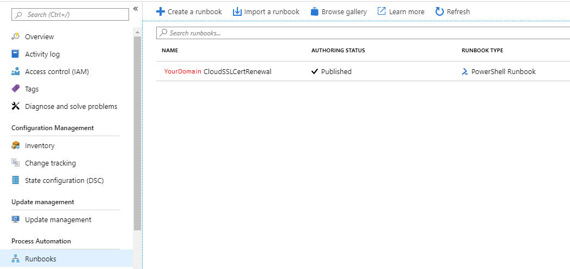The width and height of the screenshot is (570, 269).
Task: Focus the sidebar Search (Ctrl+/) field
Action: coord(70,15)
